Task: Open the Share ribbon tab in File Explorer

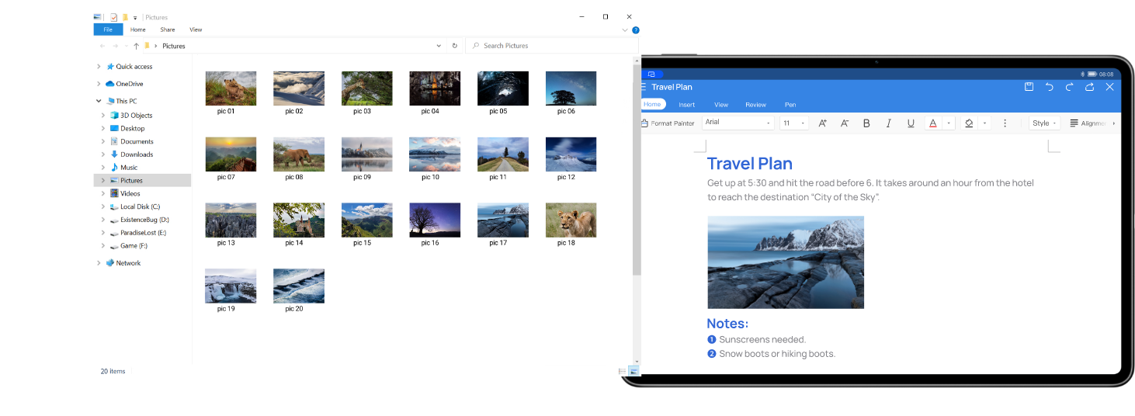Action: tap(167, 29)
